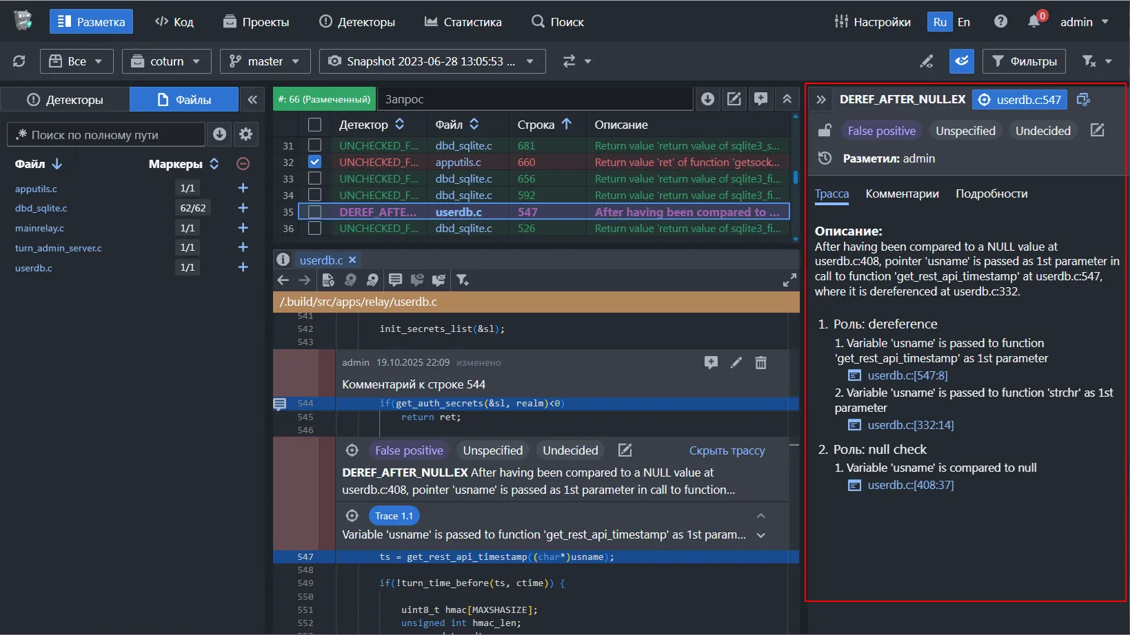Expand the code view to fullscreen
The image size is (1130, 635).
pos(789,280)
